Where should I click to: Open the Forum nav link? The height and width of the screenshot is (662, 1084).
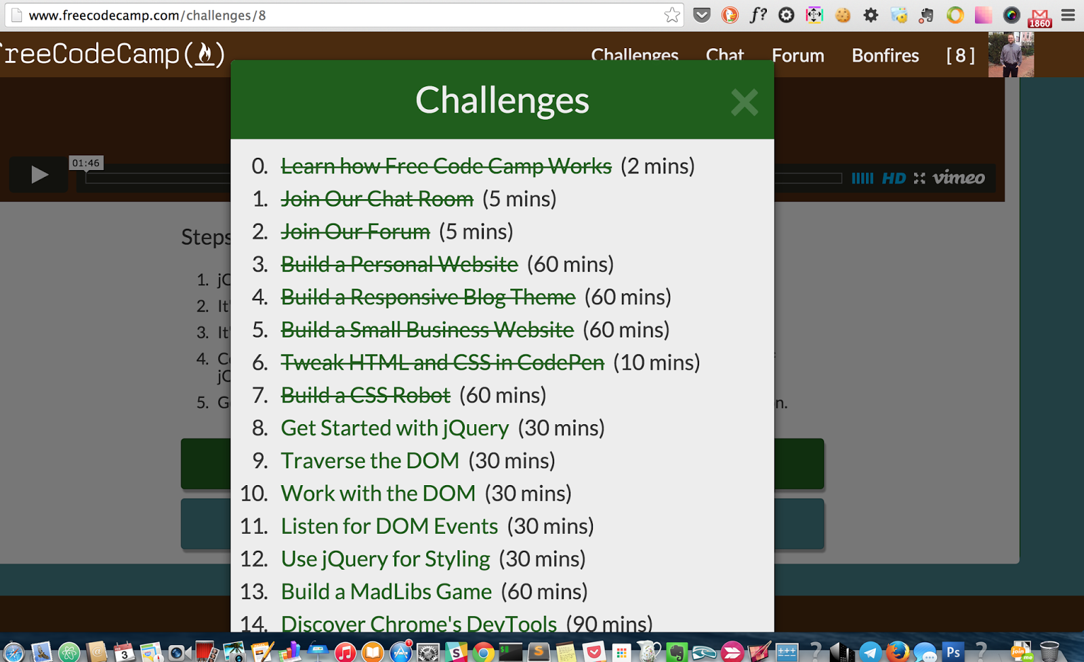[798, 56]
